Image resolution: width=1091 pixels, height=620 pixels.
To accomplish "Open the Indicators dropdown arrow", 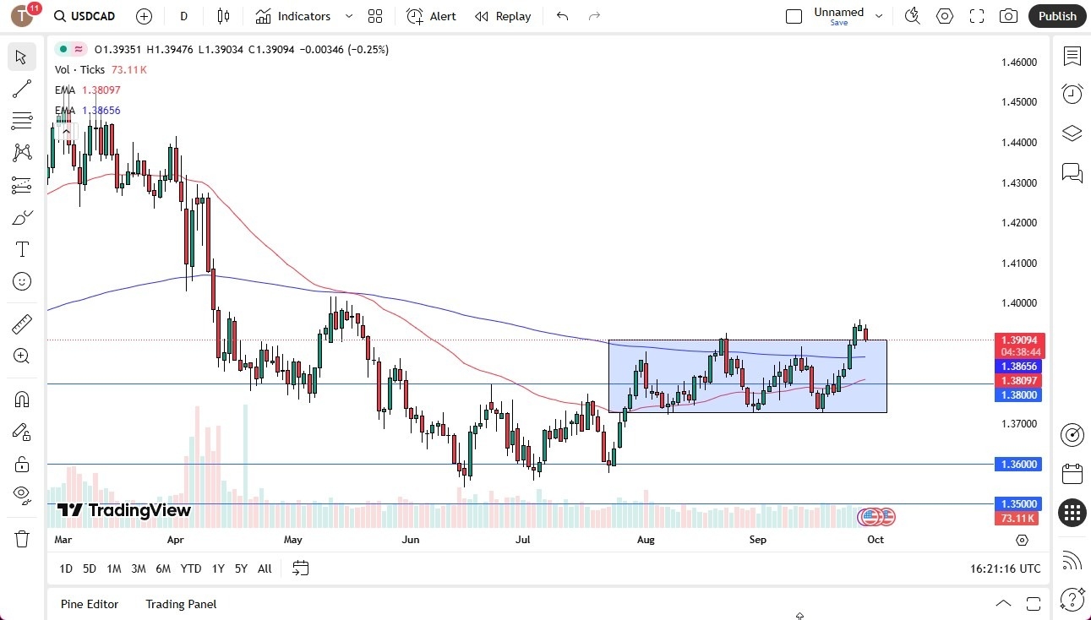I will coord(347,15).
